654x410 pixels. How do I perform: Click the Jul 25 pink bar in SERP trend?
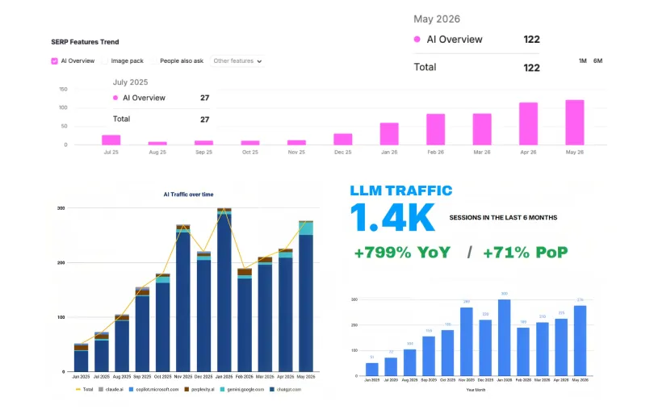[111, 140]
